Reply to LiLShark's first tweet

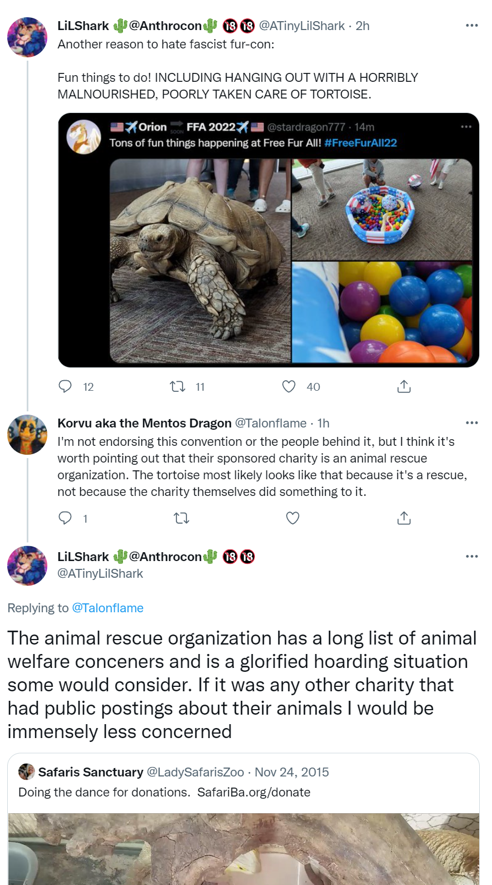pyautogui.click(x=65, y=386)
